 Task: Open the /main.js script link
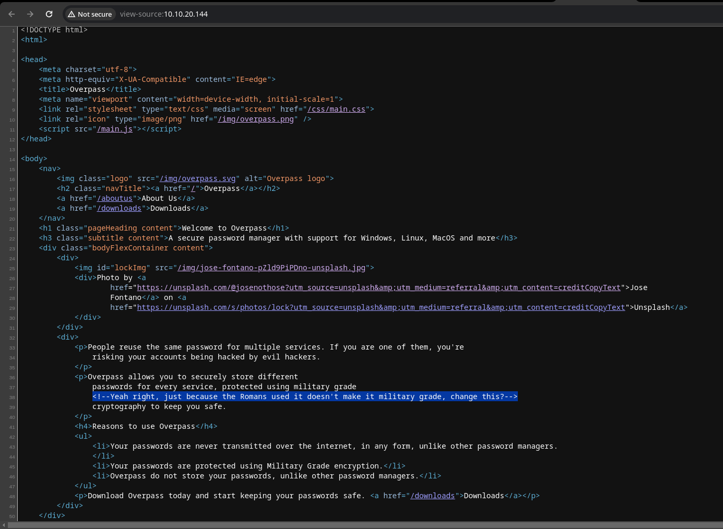tap(114, 129)
